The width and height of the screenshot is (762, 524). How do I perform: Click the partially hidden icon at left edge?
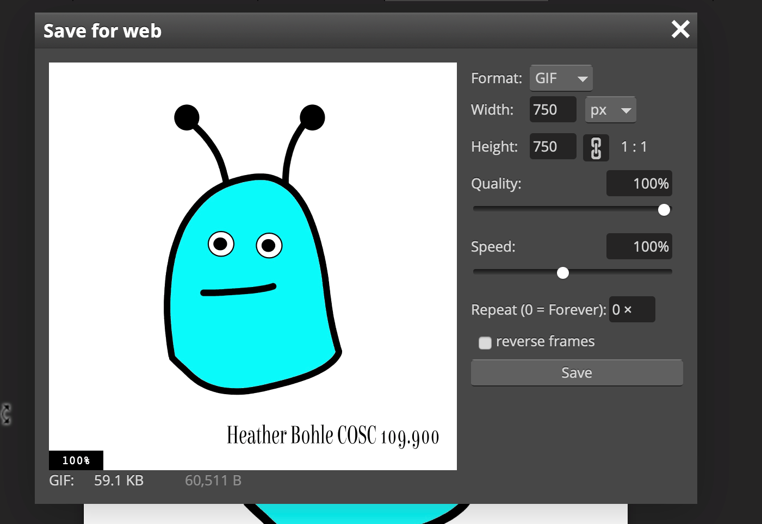click(x=6, y=414)
